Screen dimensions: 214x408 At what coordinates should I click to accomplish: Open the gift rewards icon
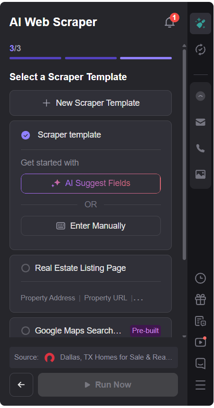pos(200,299)
